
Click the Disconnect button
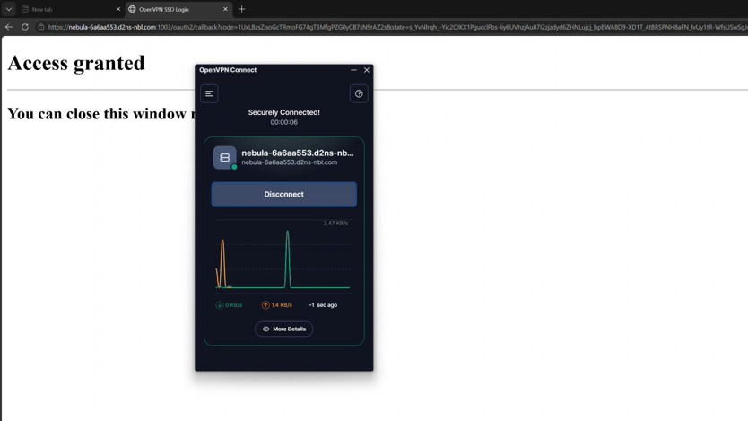pos(283,194)
